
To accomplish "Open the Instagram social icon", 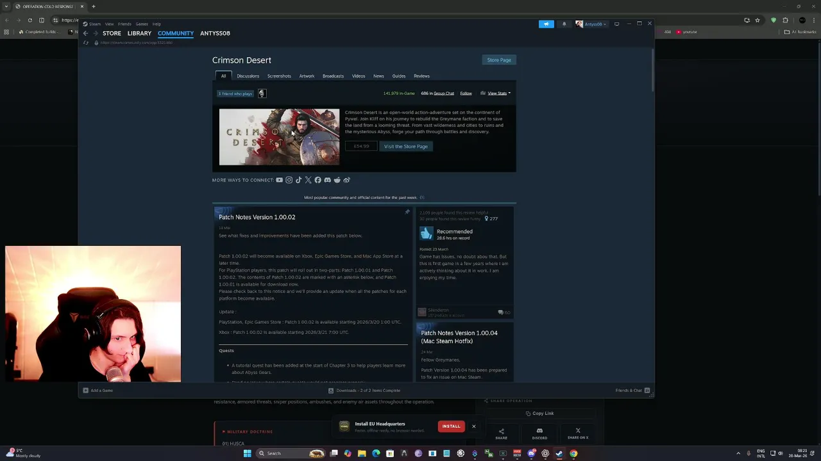I will [289, 180].
